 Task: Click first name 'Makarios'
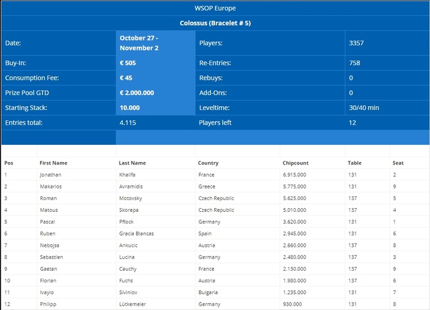(x=51, y=187)
